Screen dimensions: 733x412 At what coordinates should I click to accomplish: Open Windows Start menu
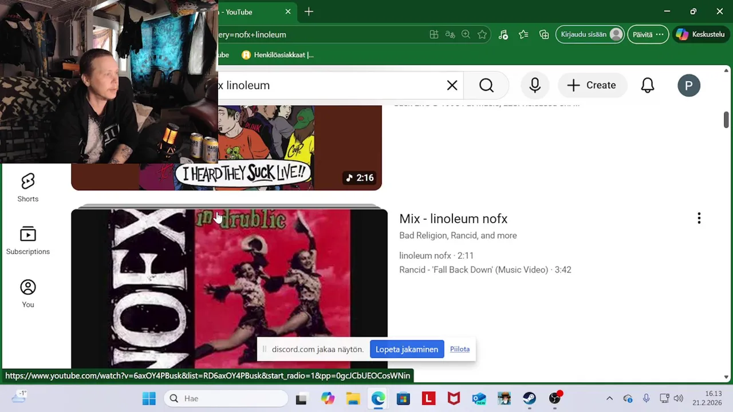coord(149,398)
